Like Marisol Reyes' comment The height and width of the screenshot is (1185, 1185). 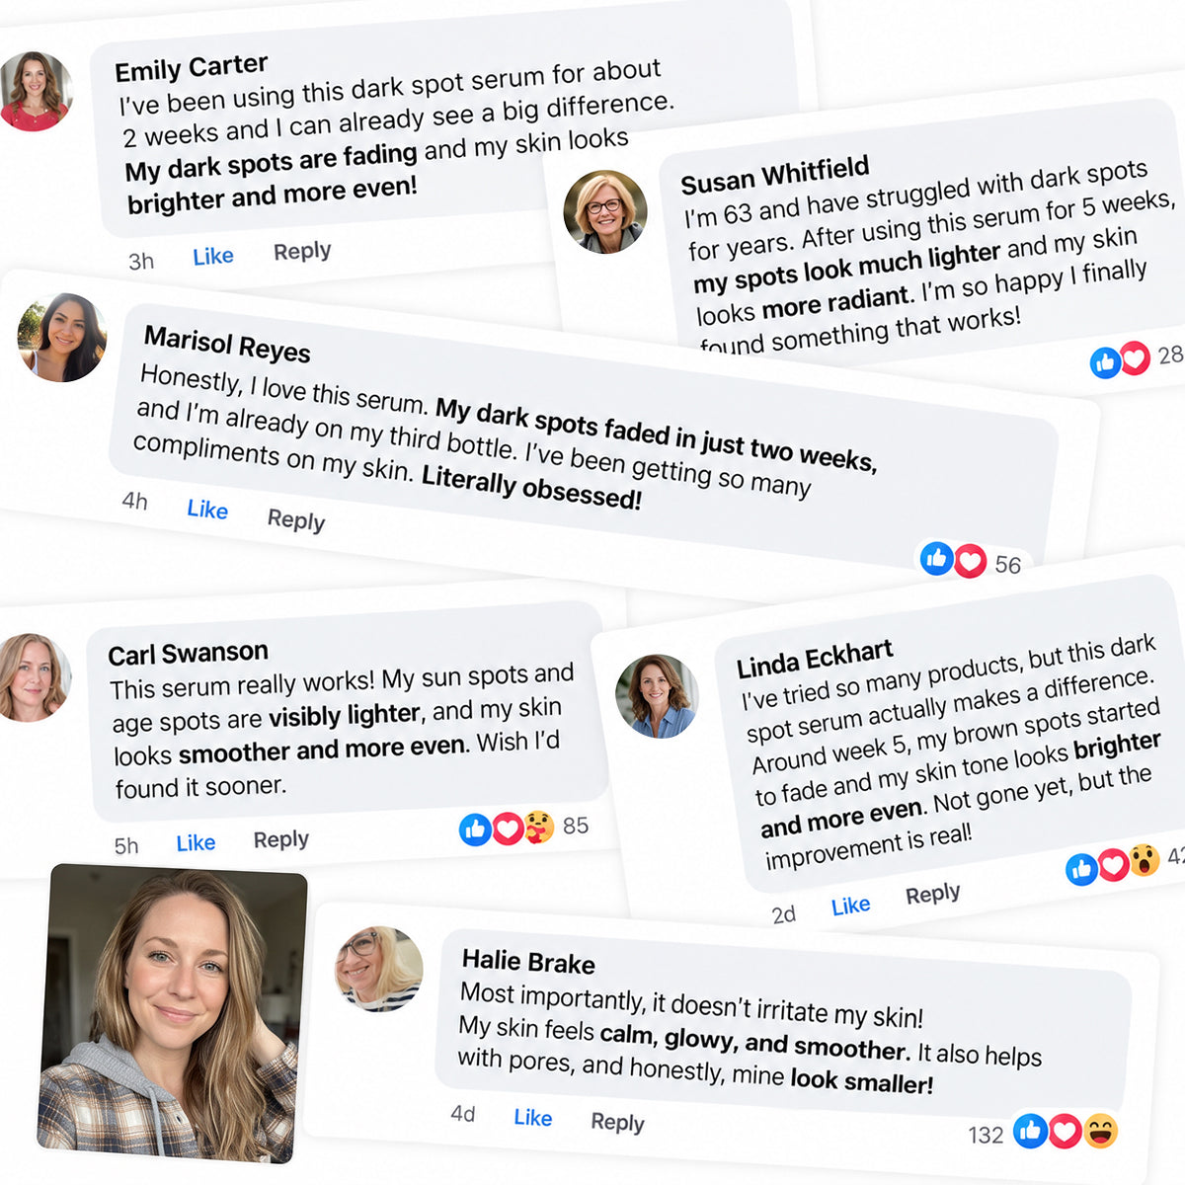207,510
